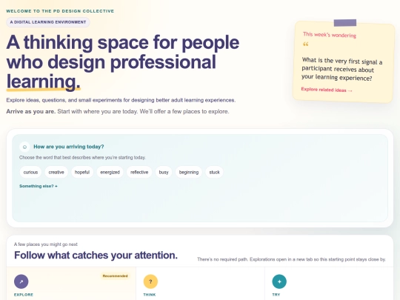
Task: Click the purple tape on sticky note
Action: pos(345,23)
